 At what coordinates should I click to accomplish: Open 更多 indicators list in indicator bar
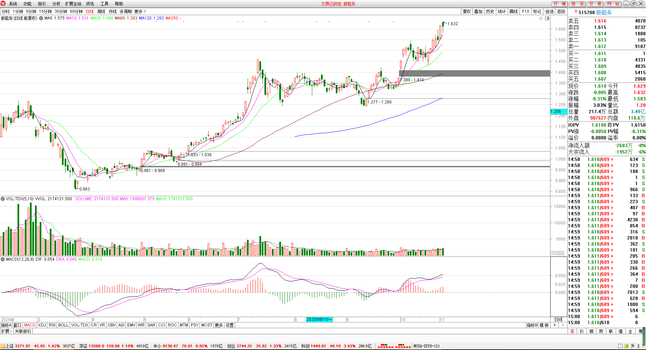point(219,325)
